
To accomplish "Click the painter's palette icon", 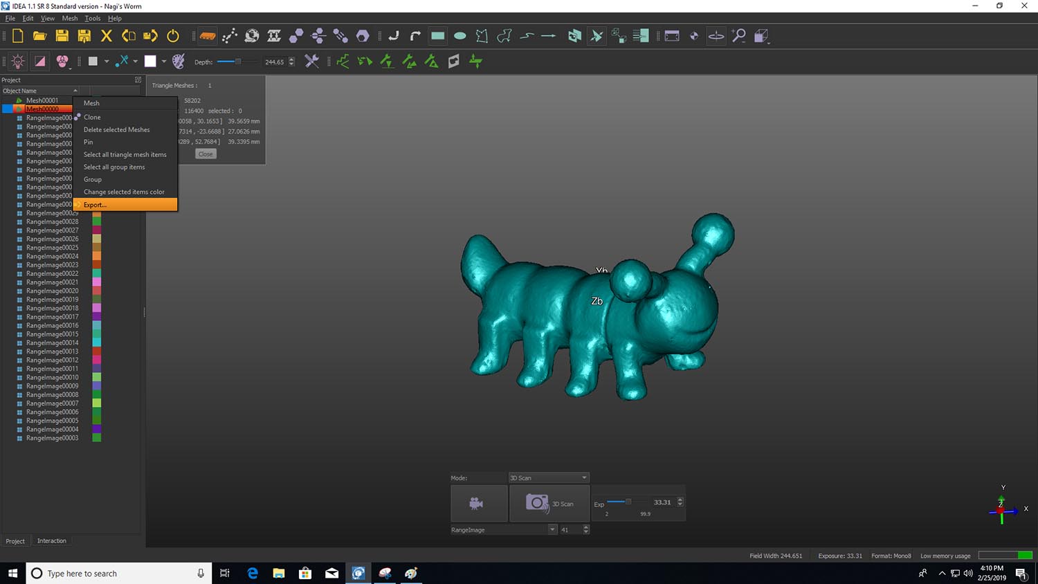I will [178, 62].
